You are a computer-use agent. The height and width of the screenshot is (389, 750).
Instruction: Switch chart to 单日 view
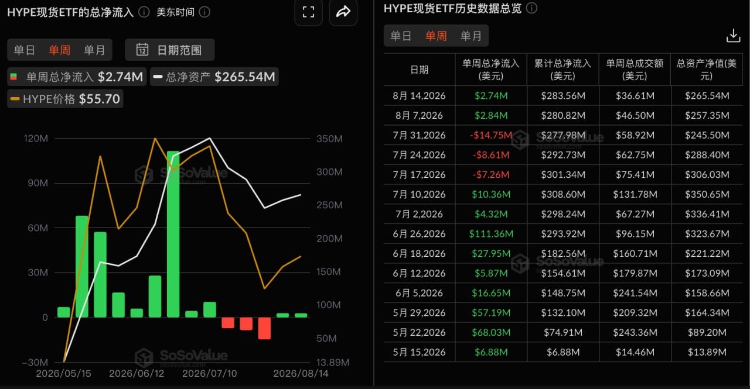point(25,50)
